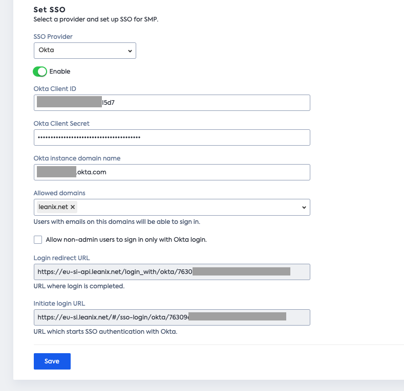Click the 'Okta instance domain name' label
The width and height of the screenshot is (404, 391).
coord(77,158)
